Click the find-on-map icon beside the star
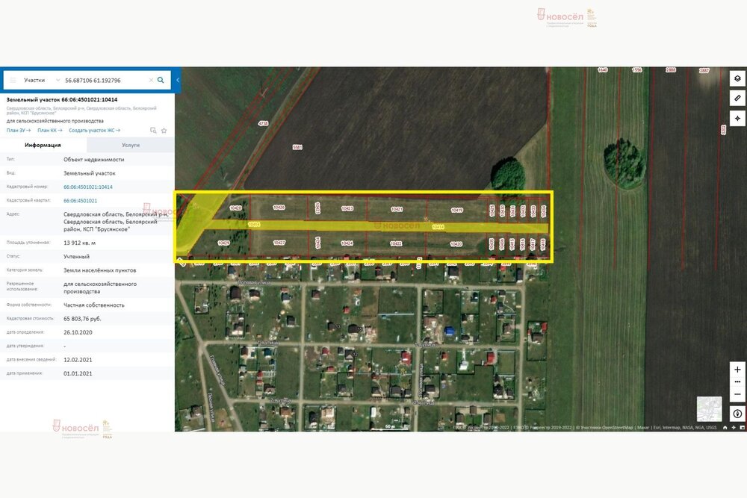The image size is (747, 498). click(153, 131)
